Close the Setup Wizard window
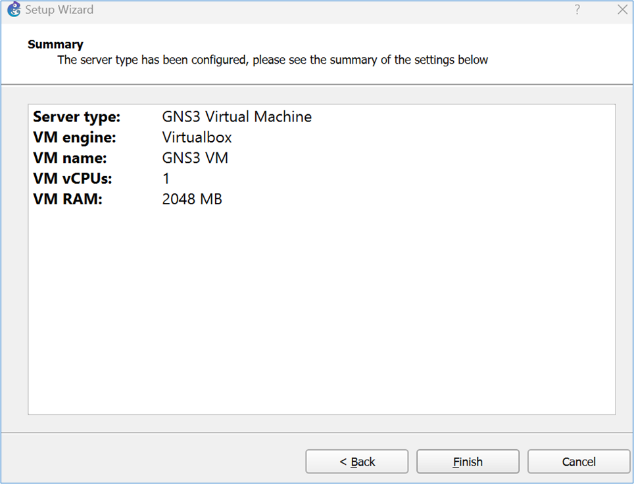 tap(623, 10)
